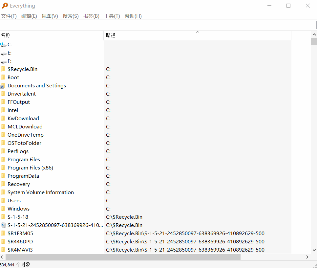The width and height of the screenshot is (317, 268).
Task: Open the 帮助(H) menu
Action: click(x=133, y=16)
